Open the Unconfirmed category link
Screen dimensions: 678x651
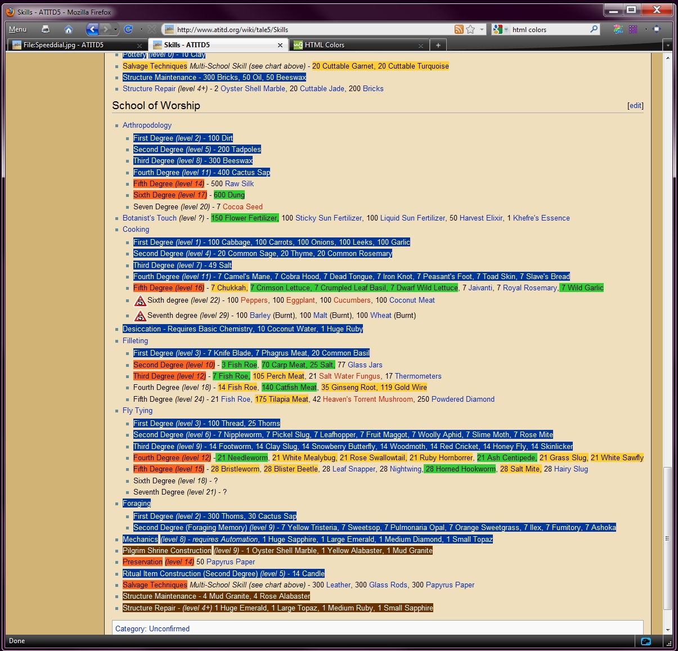(x=169, y=629)
